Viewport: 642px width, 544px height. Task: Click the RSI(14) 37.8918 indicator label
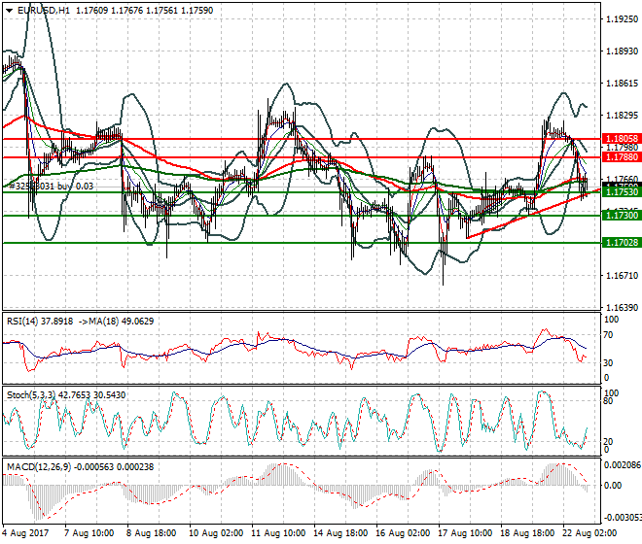(40, 322)
